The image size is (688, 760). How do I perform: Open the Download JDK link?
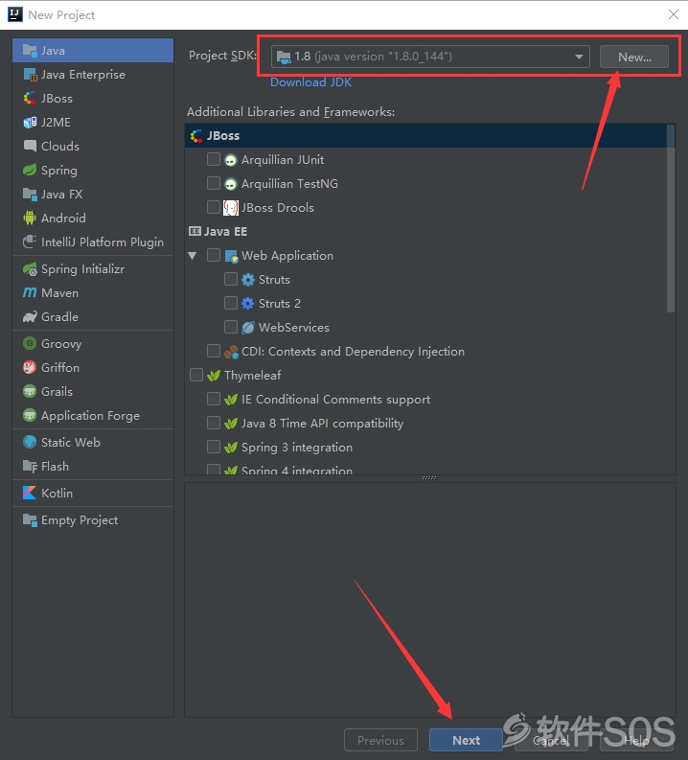point(311,82)
